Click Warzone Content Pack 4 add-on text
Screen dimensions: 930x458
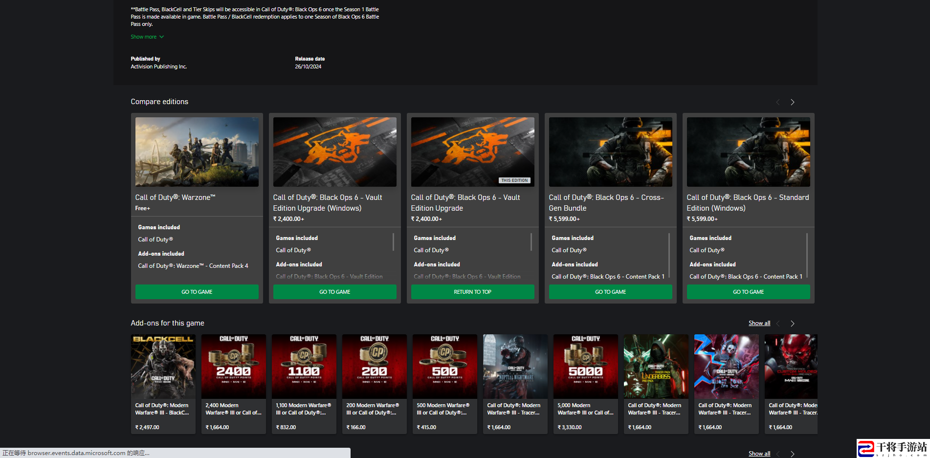[193, 266]
